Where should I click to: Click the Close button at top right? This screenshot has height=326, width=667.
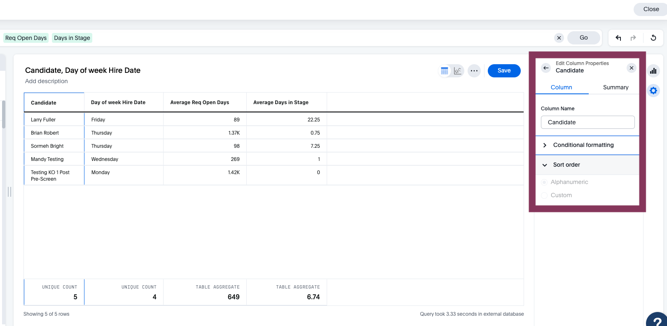[x=651, y=9]
